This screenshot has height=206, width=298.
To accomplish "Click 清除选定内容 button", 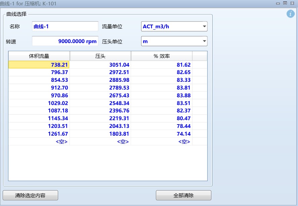I will 31,195.
